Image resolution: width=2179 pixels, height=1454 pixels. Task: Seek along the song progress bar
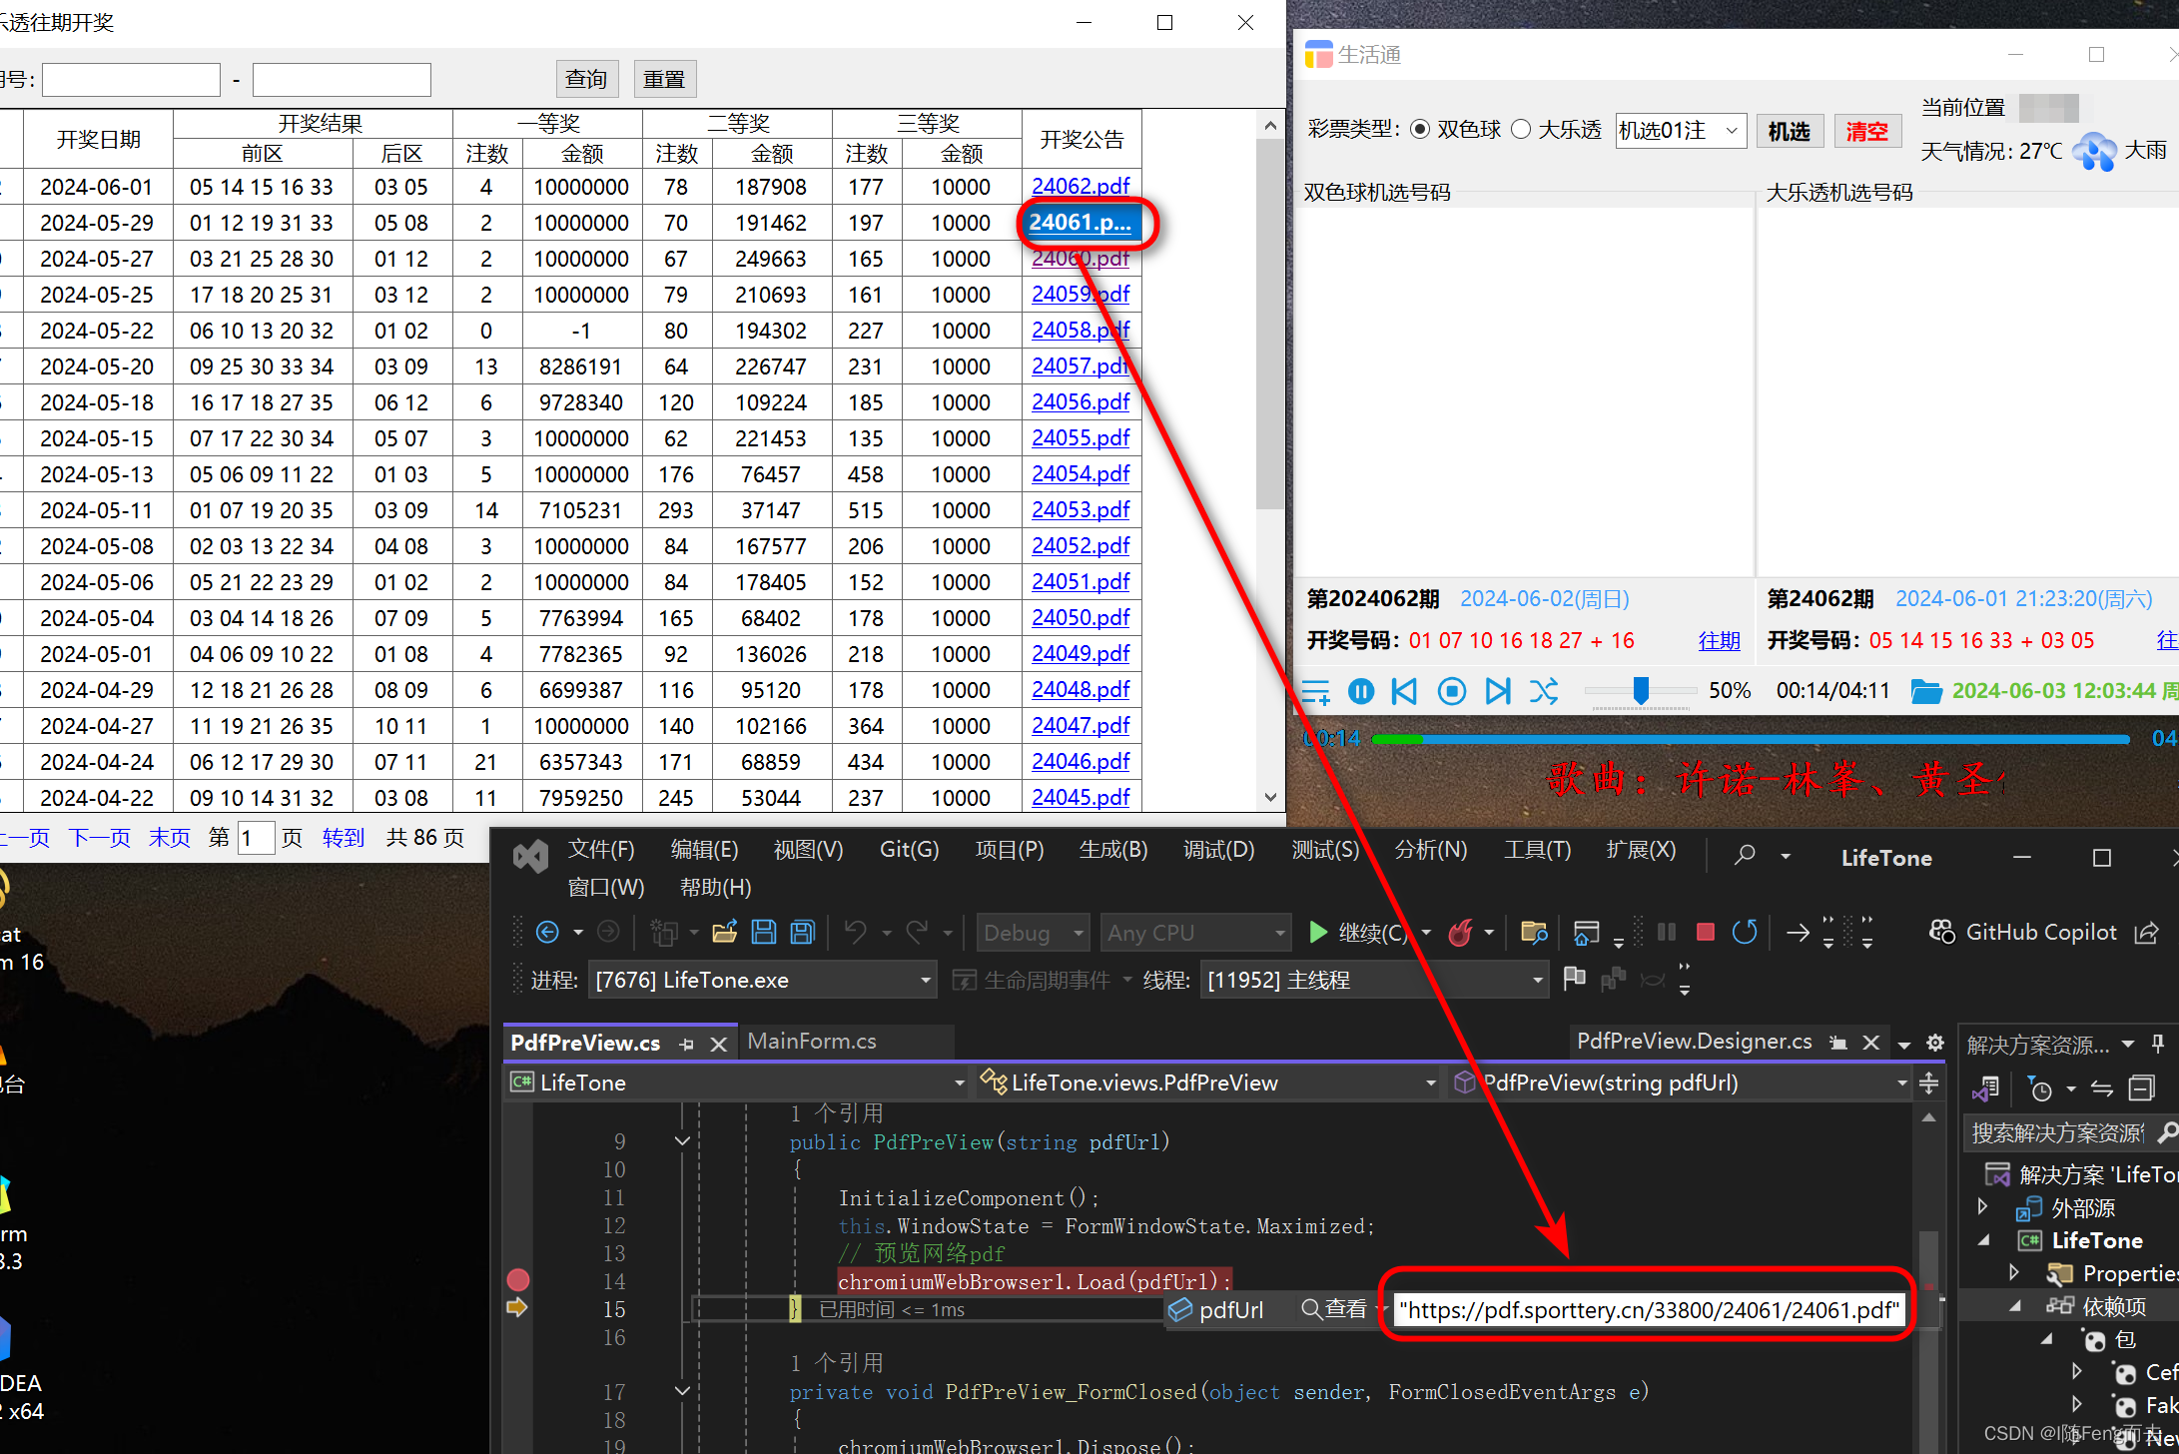pyautogui.click(x=1751, y=739)
